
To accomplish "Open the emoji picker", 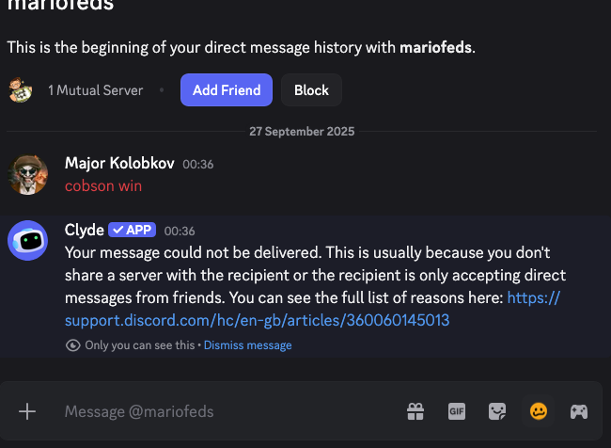I will [x=539, y=411].
